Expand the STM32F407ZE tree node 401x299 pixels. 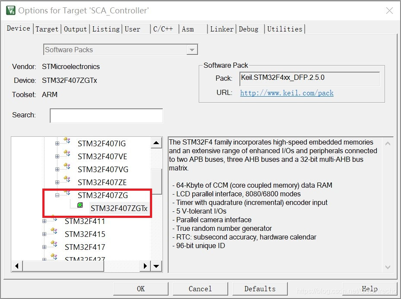(57, 183)
